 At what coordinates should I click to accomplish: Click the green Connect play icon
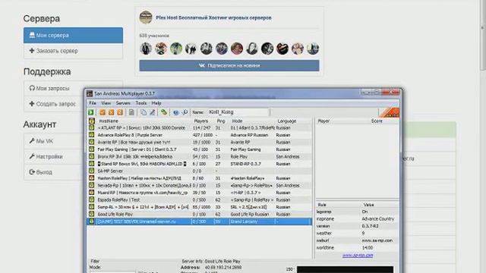click(91, 112)
